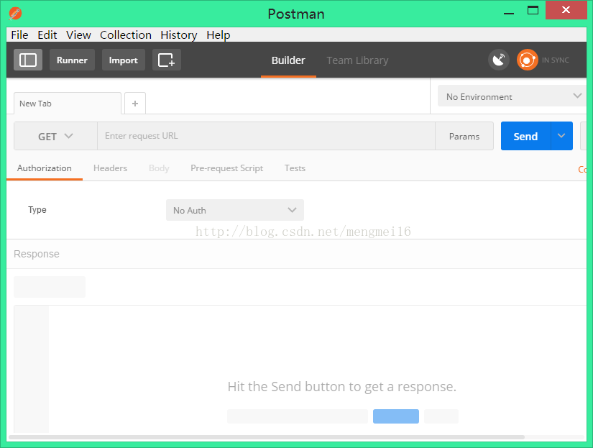Close the Postman window

coord(566,10)
